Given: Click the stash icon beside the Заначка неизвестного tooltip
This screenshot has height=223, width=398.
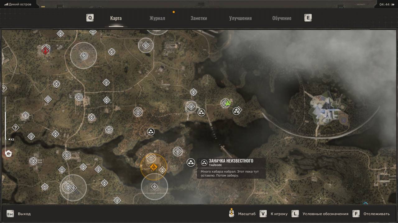Looking at the screenshot, I should pyautogui.click(x=191, y=162).
